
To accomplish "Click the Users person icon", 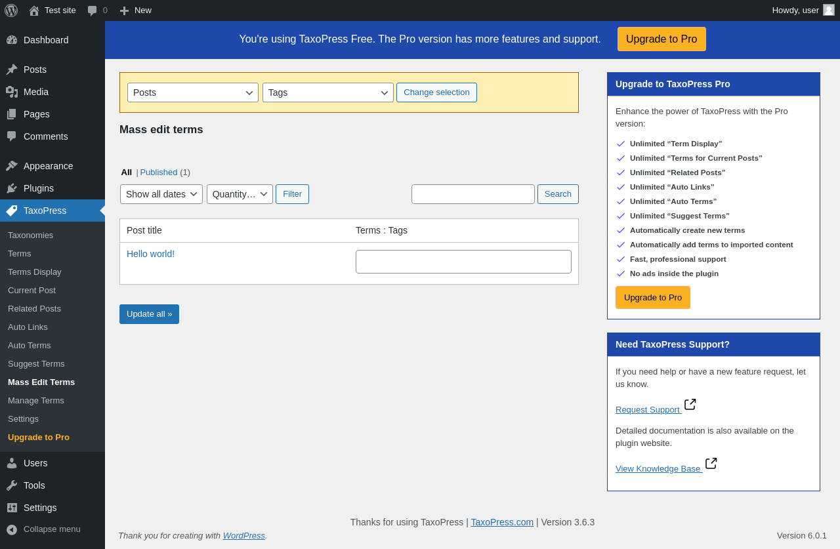I will (12, 463).
